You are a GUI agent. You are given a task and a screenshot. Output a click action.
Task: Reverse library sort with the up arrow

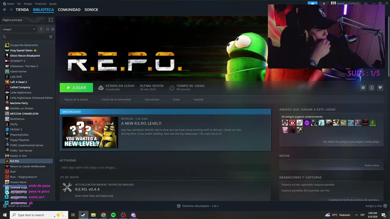[x=41, y=29]
